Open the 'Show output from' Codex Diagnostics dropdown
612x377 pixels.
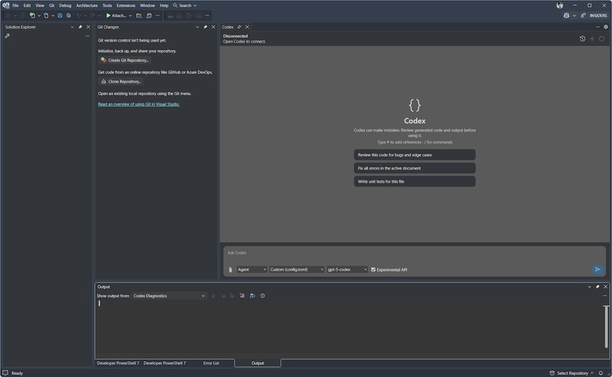[169, 296]
